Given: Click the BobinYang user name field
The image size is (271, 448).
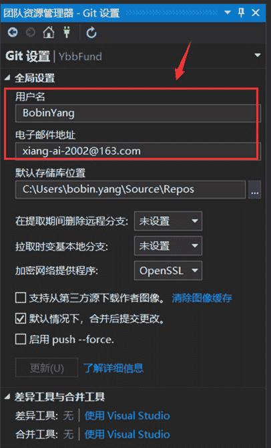Looking at the screenshot, I should tap(138, 113).
